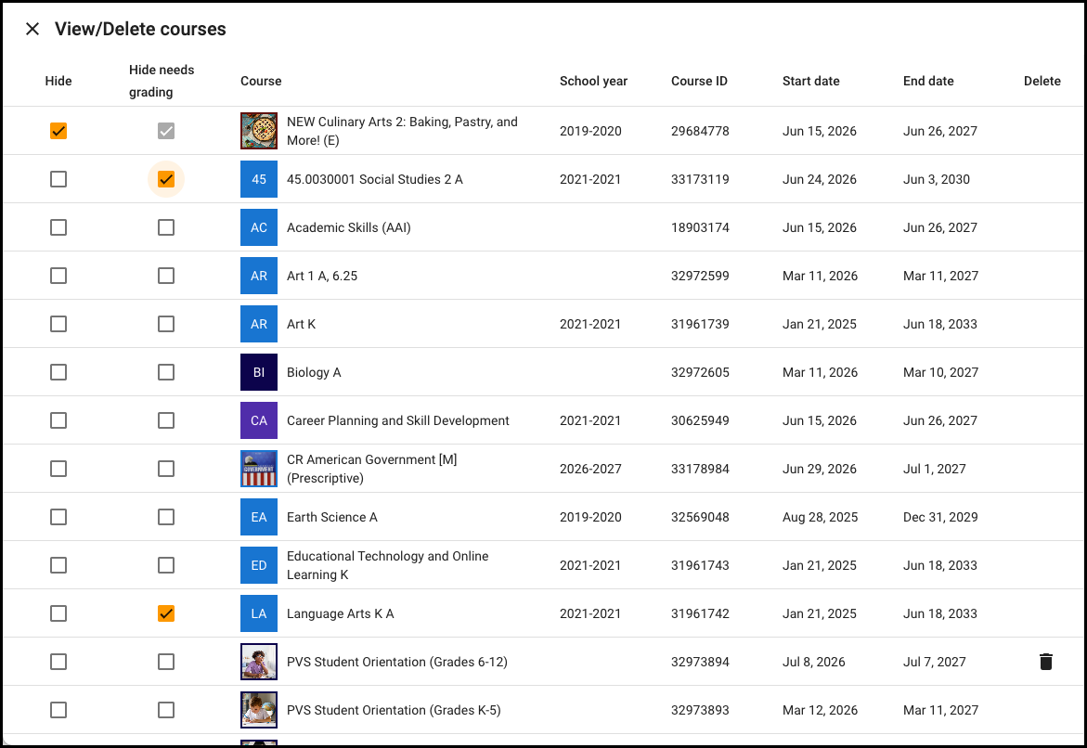
Task: Uncheck Hide for NEW Culinary Arts 2
Action: point(58,131)
